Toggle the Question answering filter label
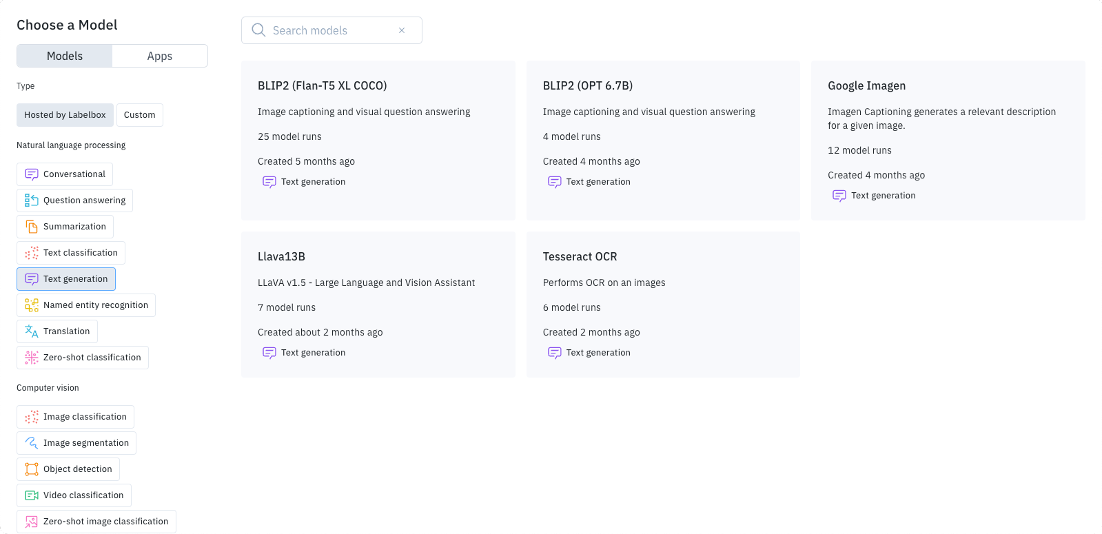1102x534 pixels. click(x=85, y=201)
